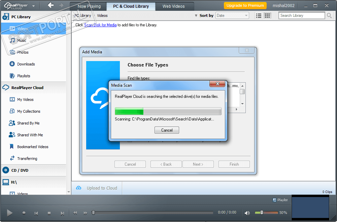337x222 pixels.
Task: Open Bookmarked Videos
Action: tap(33, 147)
